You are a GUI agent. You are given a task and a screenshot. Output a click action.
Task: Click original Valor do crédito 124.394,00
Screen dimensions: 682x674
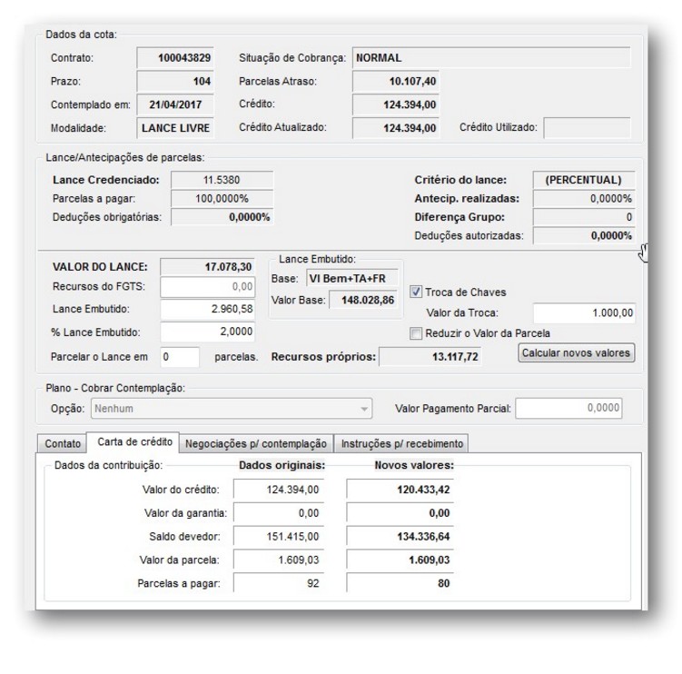(x=279, y=490)
